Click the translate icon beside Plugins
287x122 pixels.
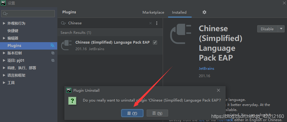(x=52, y=46)
